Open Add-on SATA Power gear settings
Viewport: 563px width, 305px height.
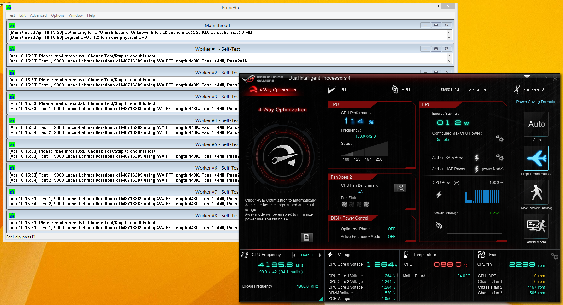coord(500,157)
